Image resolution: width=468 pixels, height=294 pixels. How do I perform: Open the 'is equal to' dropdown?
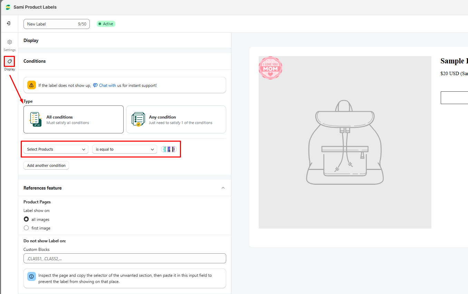pos(124,149)
